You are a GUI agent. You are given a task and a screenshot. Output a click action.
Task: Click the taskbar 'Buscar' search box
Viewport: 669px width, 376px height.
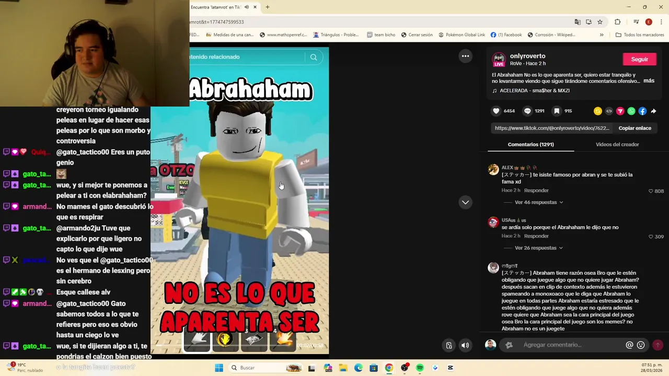point(266,368)
